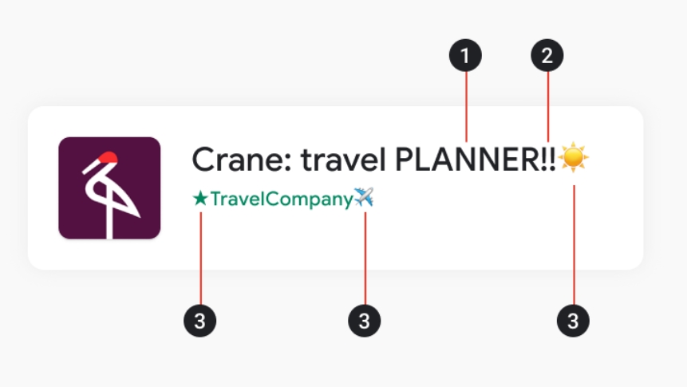Click the Crane app logo icon
The width and height of the screenshot is (687, 387).
(109, 188)
